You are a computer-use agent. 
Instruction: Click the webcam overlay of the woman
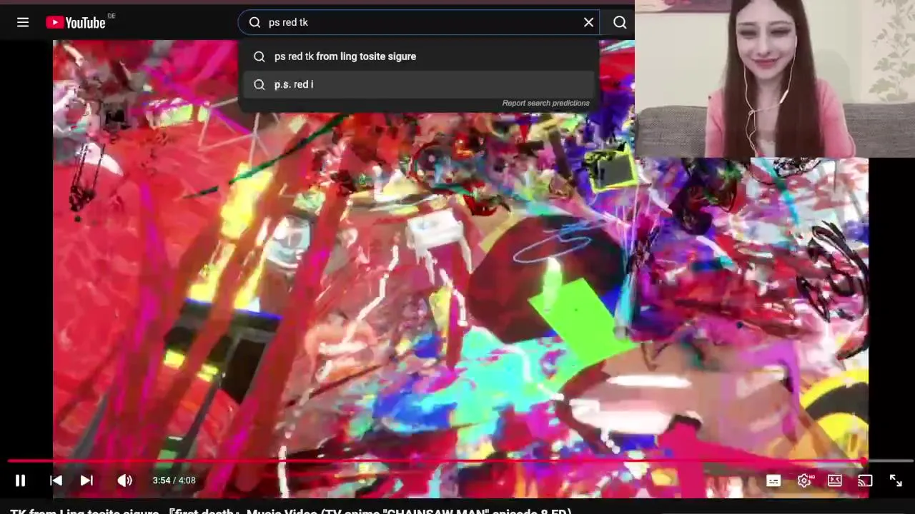(x=775, y=79)
